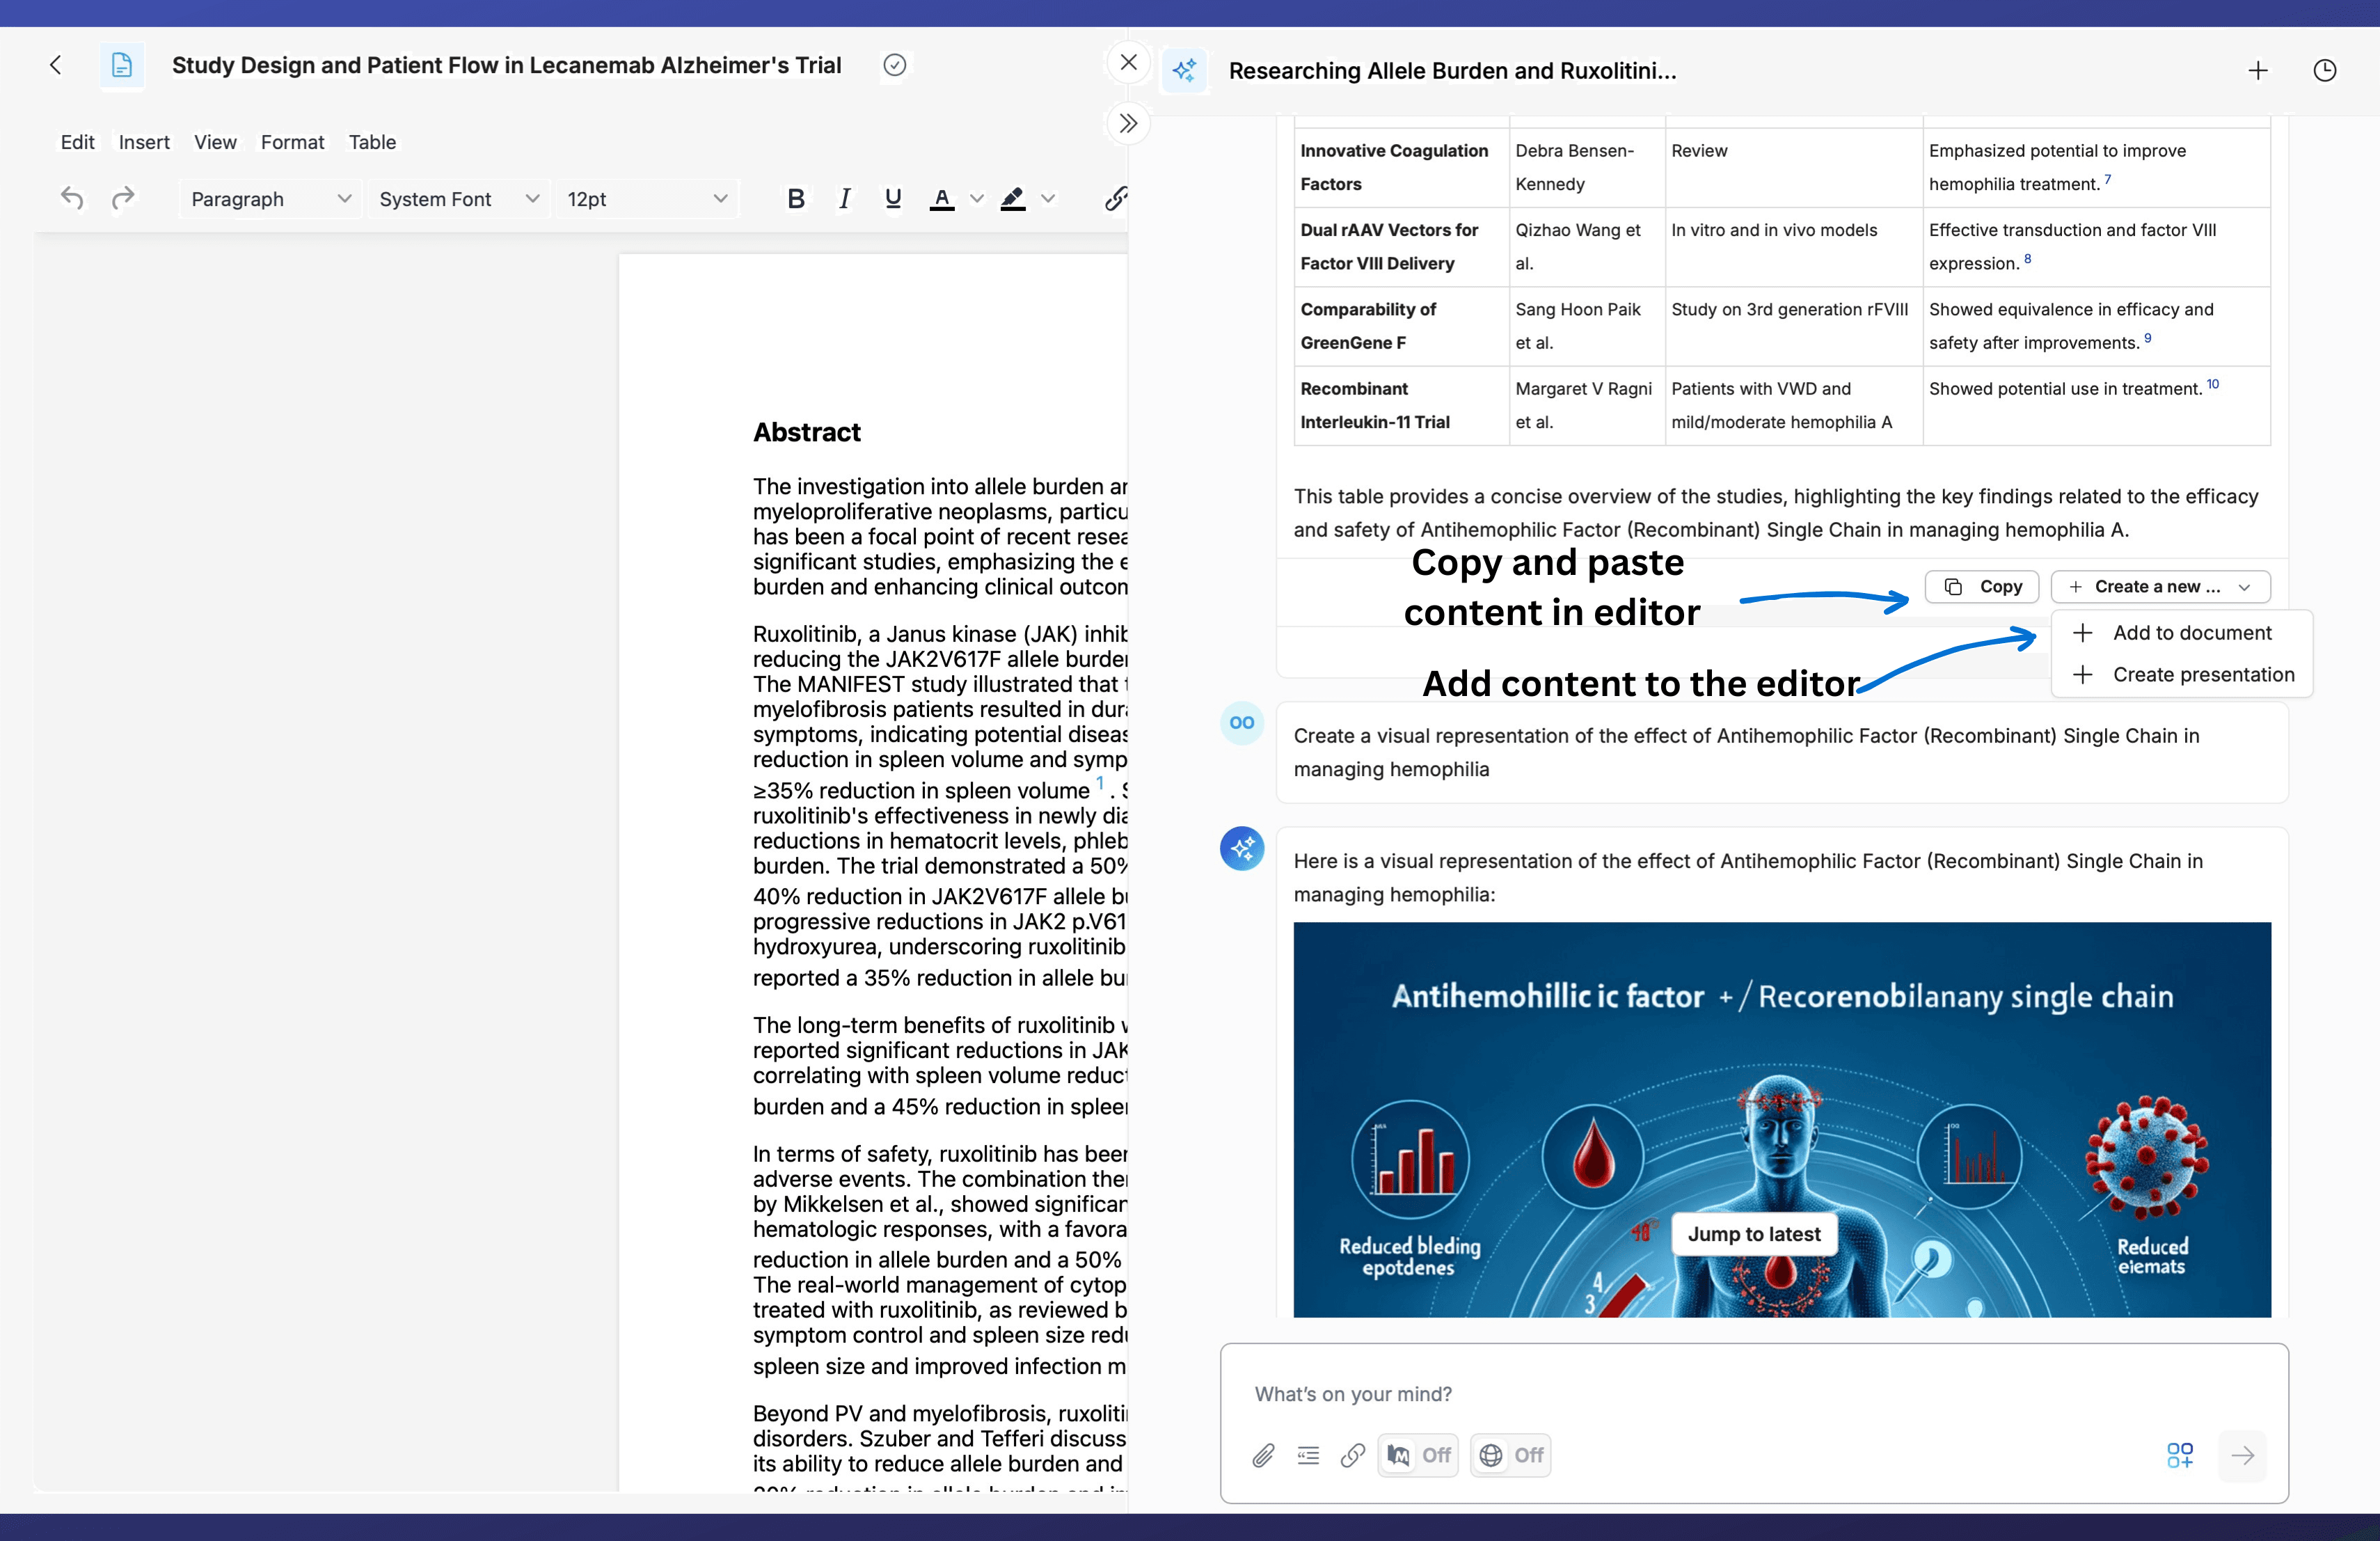Open the apps grid plus icon

2180,1455
